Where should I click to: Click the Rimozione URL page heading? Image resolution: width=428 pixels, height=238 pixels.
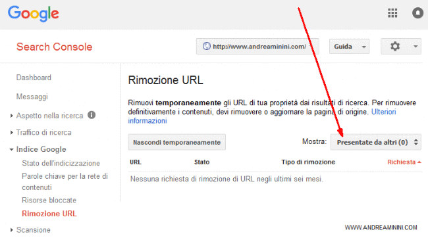(166, 80)
